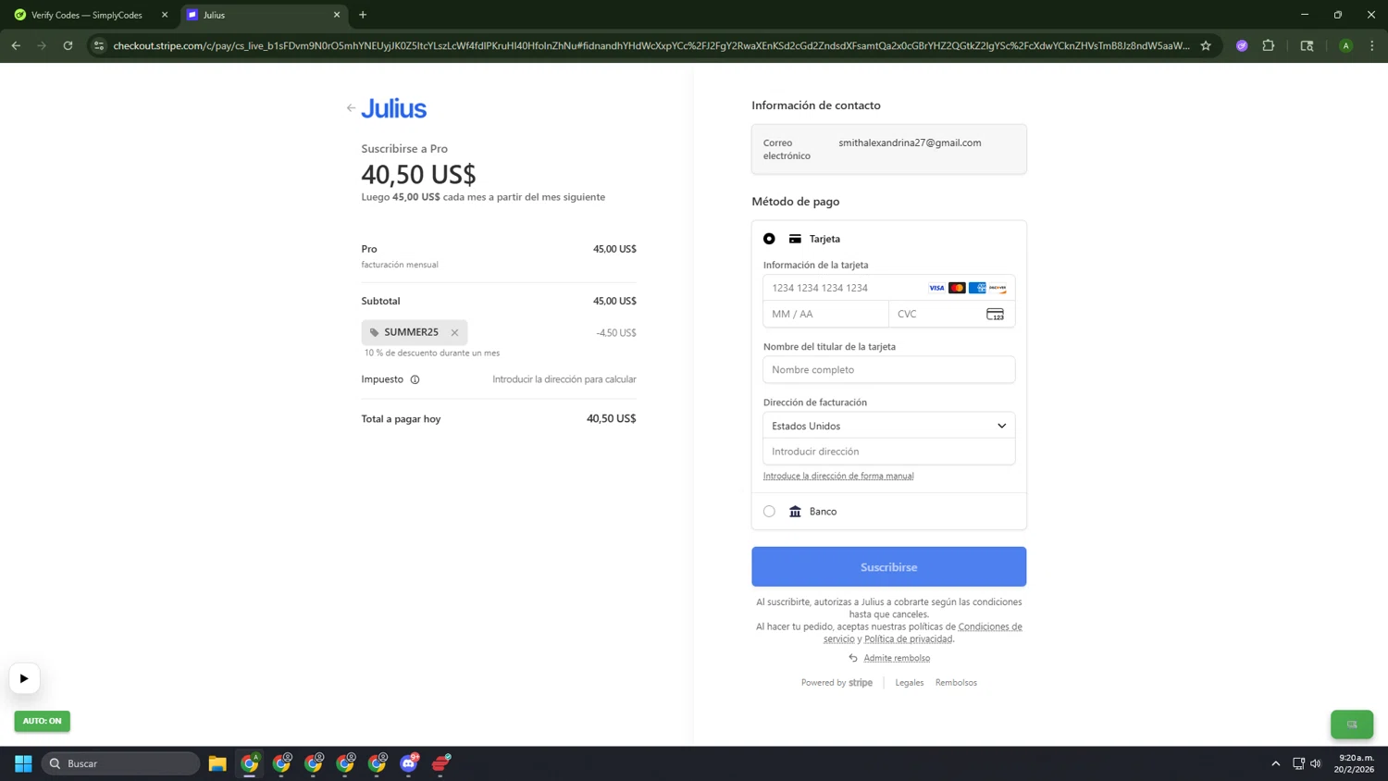Image resolution: width=1388 pixels, height=781 pixels.
Task: Toggle the AUTO: ON button
Action: pos(42,721)
